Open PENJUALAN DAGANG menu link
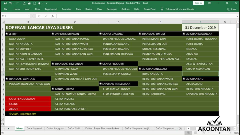The width and height of the screenshot is (240, 135). [x=116, y=44]
